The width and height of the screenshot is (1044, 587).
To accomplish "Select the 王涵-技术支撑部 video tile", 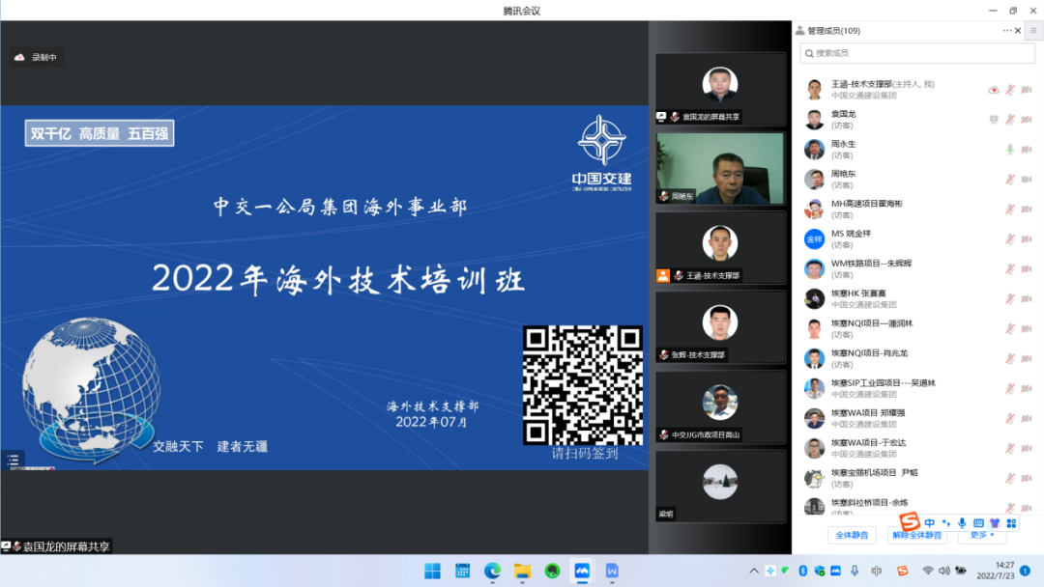I will tap(720, 248).
